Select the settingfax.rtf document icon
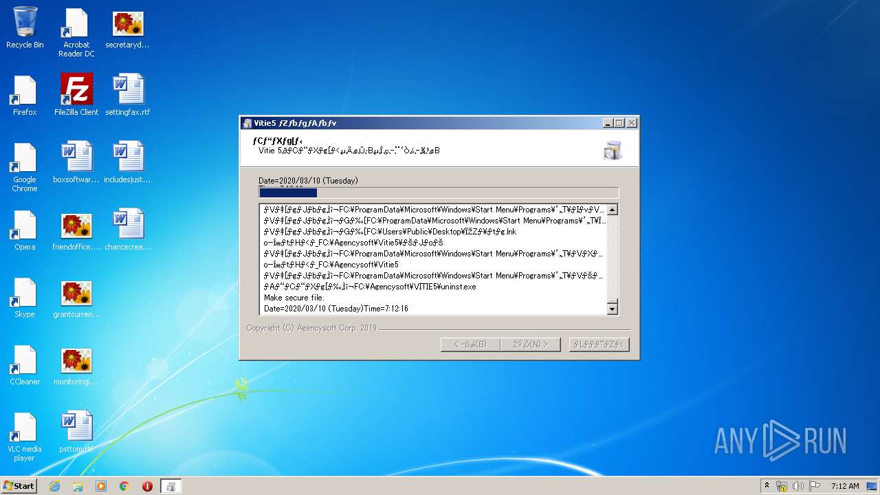The height and width of the screenshot is (495, 880). pos(128,96)
